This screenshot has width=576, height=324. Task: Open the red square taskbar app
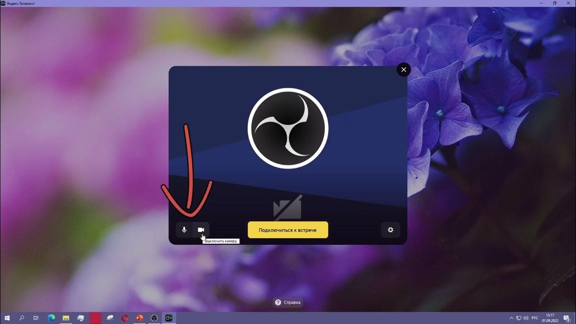(95, 318)
